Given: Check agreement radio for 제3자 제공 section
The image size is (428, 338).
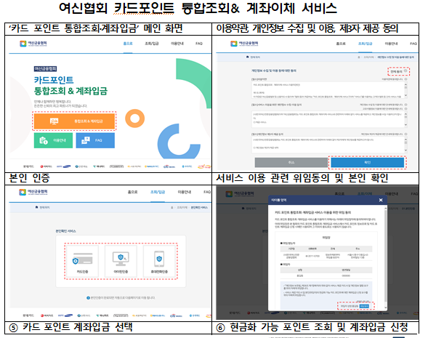Looking at the screenshot, I should (406, 134).
